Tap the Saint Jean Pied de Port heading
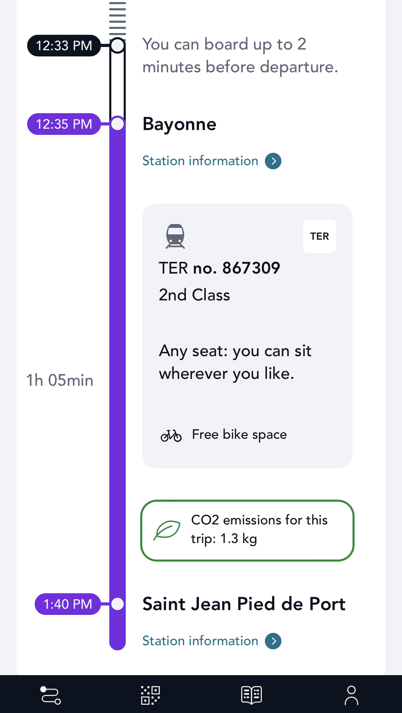Image resolution: width=402 pixels, height=713 pixels. coord(244,604)
